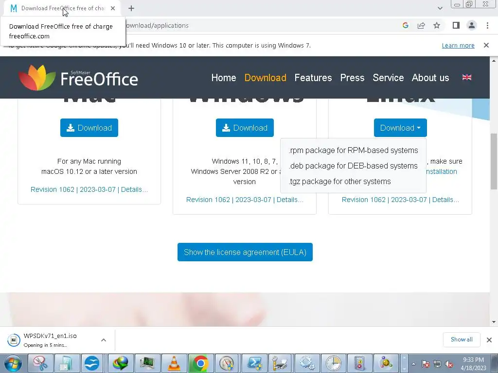The width and height of the screenshot is (498, 373).
Task: Open the Download navigation item
Action: pyautogui.click(x=265, y=78)
